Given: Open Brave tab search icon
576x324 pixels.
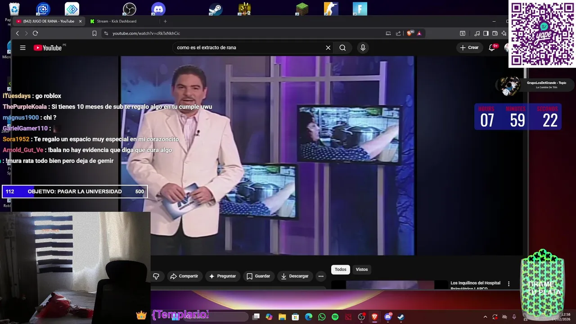Looking at the screenshot, I should (462, 33).
